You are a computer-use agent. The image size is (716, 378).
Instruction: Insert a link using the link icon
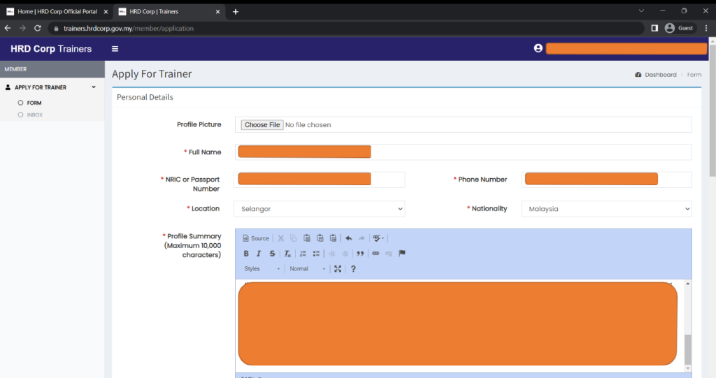pos(375,254)
